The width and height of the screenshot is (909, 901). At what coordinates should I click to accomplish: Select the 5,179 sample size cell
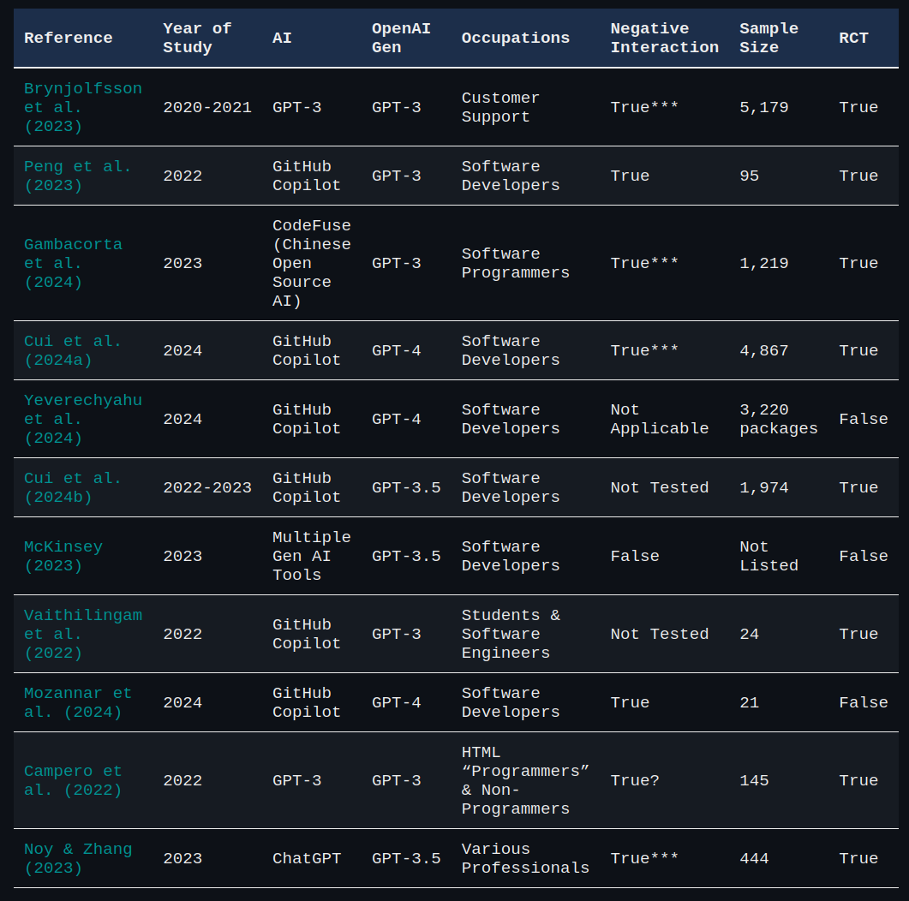764,107
